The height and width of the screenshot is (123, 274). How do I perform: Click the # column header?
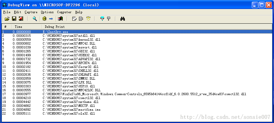point(7,27)
